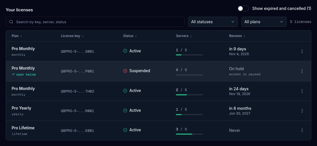Click the 'open below' link on suspended license
The width and height of the screenshot is (317, 146).
[x=26, y=74]
